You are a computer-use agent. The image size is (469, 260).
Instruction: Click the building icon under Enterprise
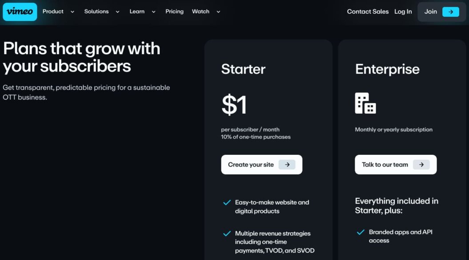(x=365, y=103)
